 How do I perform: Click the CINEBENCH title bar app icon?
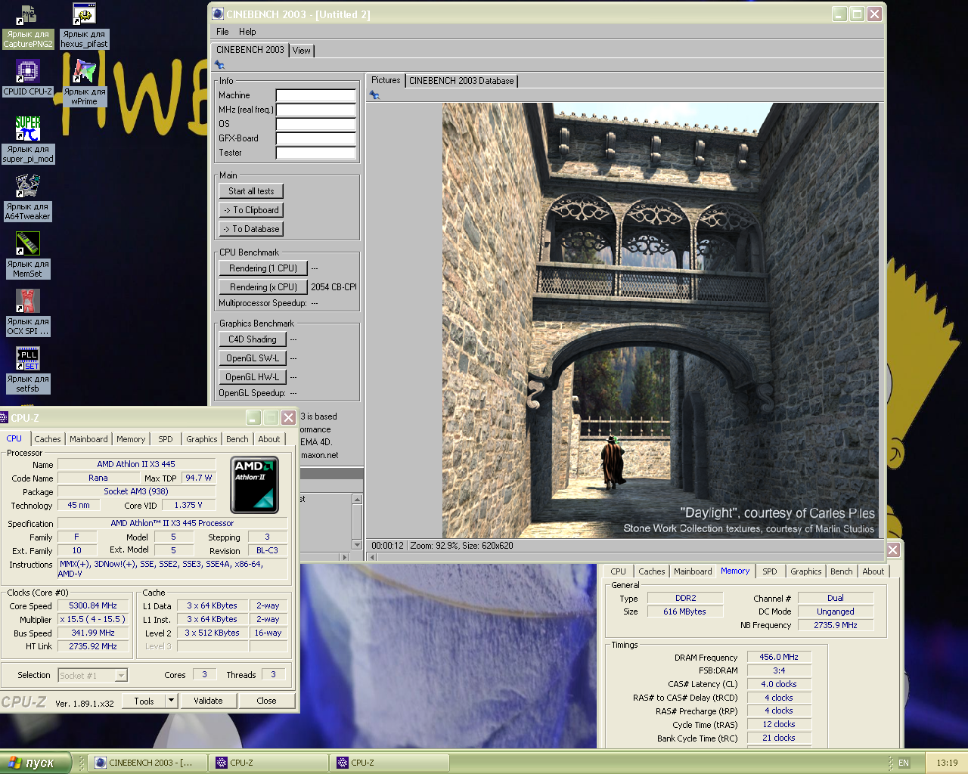point(218,14)
